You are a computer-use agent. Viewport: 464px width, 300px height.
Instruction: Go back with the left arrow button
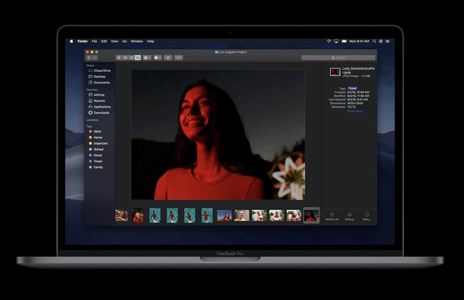click(89, 58)
